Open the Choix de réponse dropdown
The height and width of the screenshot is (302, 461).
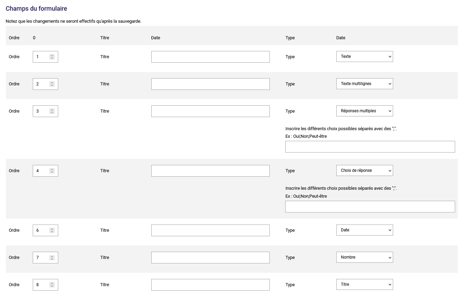coord(365,170)
